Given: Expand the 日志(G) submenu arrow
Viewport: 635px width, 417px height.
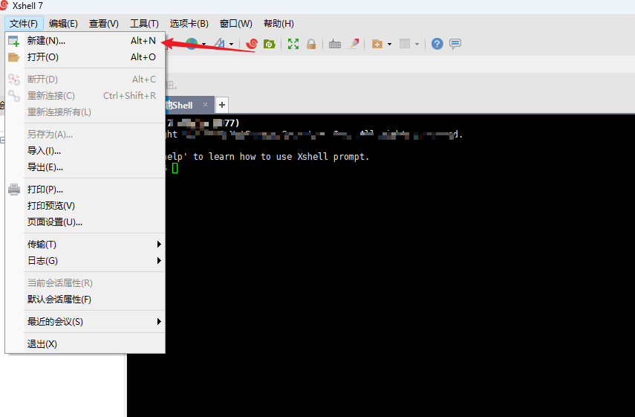Looking at the screenshot, I should [x=159, y=261].
